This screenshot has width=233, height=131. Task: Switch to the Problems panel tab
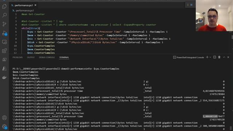click(17, 57)
